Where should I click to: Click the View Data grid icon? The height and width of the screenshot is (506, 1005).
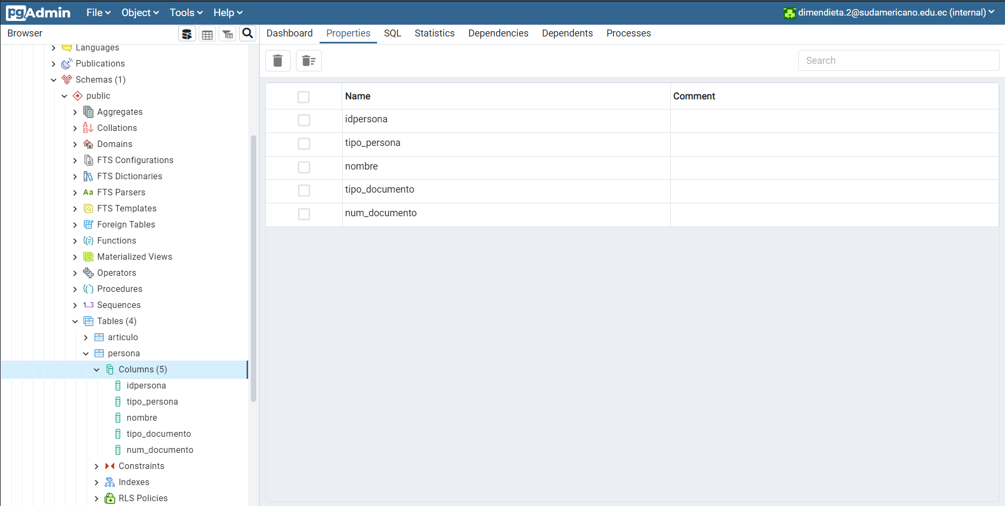coord(207,33)
